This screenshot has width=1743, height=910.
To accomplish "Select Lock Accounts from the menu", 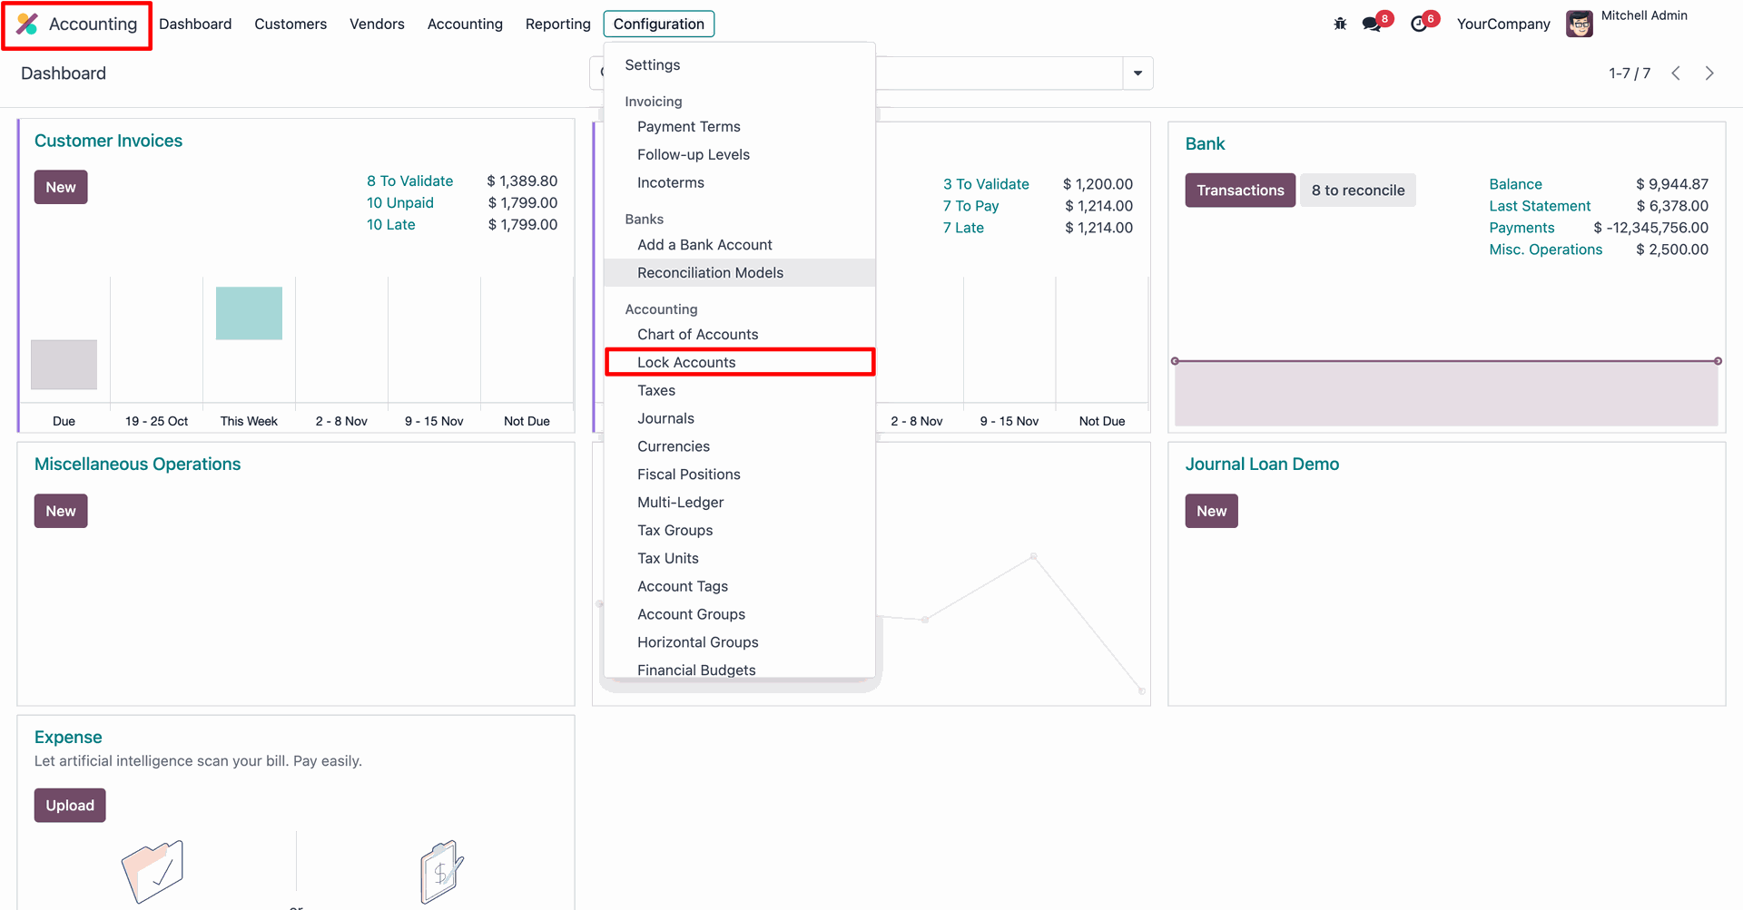I will click(686, 363).
